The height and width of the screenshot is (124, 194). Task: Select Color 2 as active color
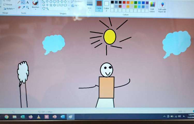click(107, 5)
